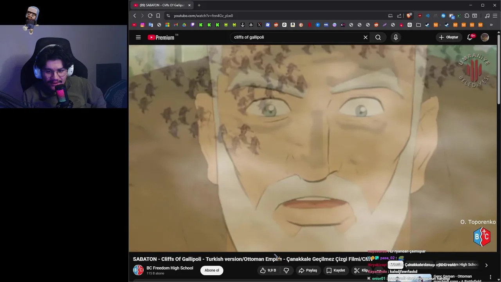Go back with browser back arrow
Screen dimensions: 501x282
(135, 16)
